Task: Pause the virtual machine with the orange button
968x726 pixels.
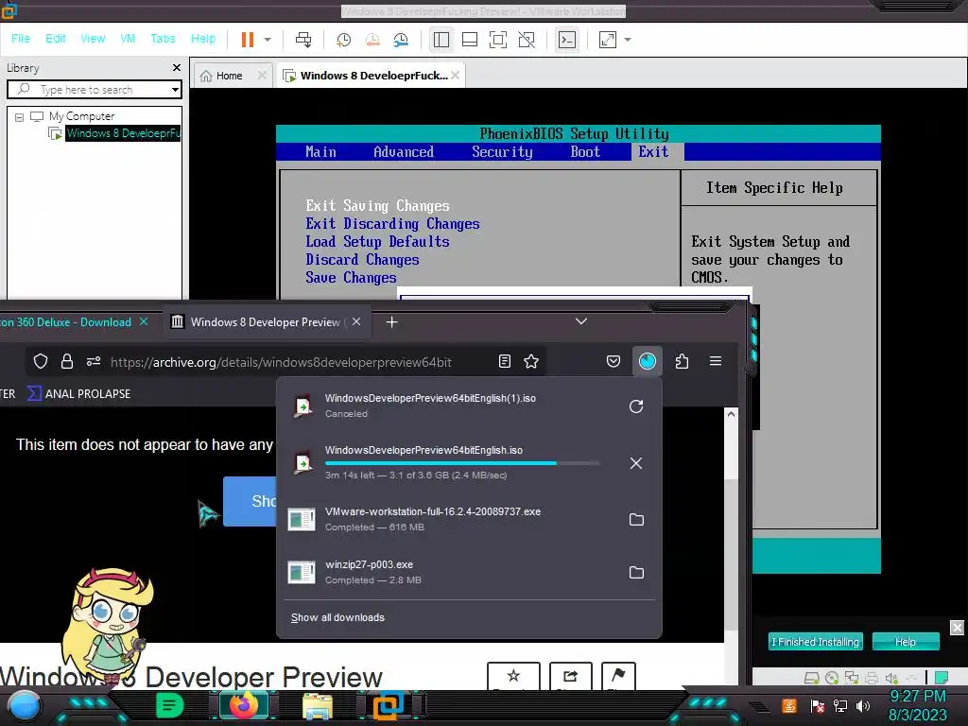Action: point(248,40)
